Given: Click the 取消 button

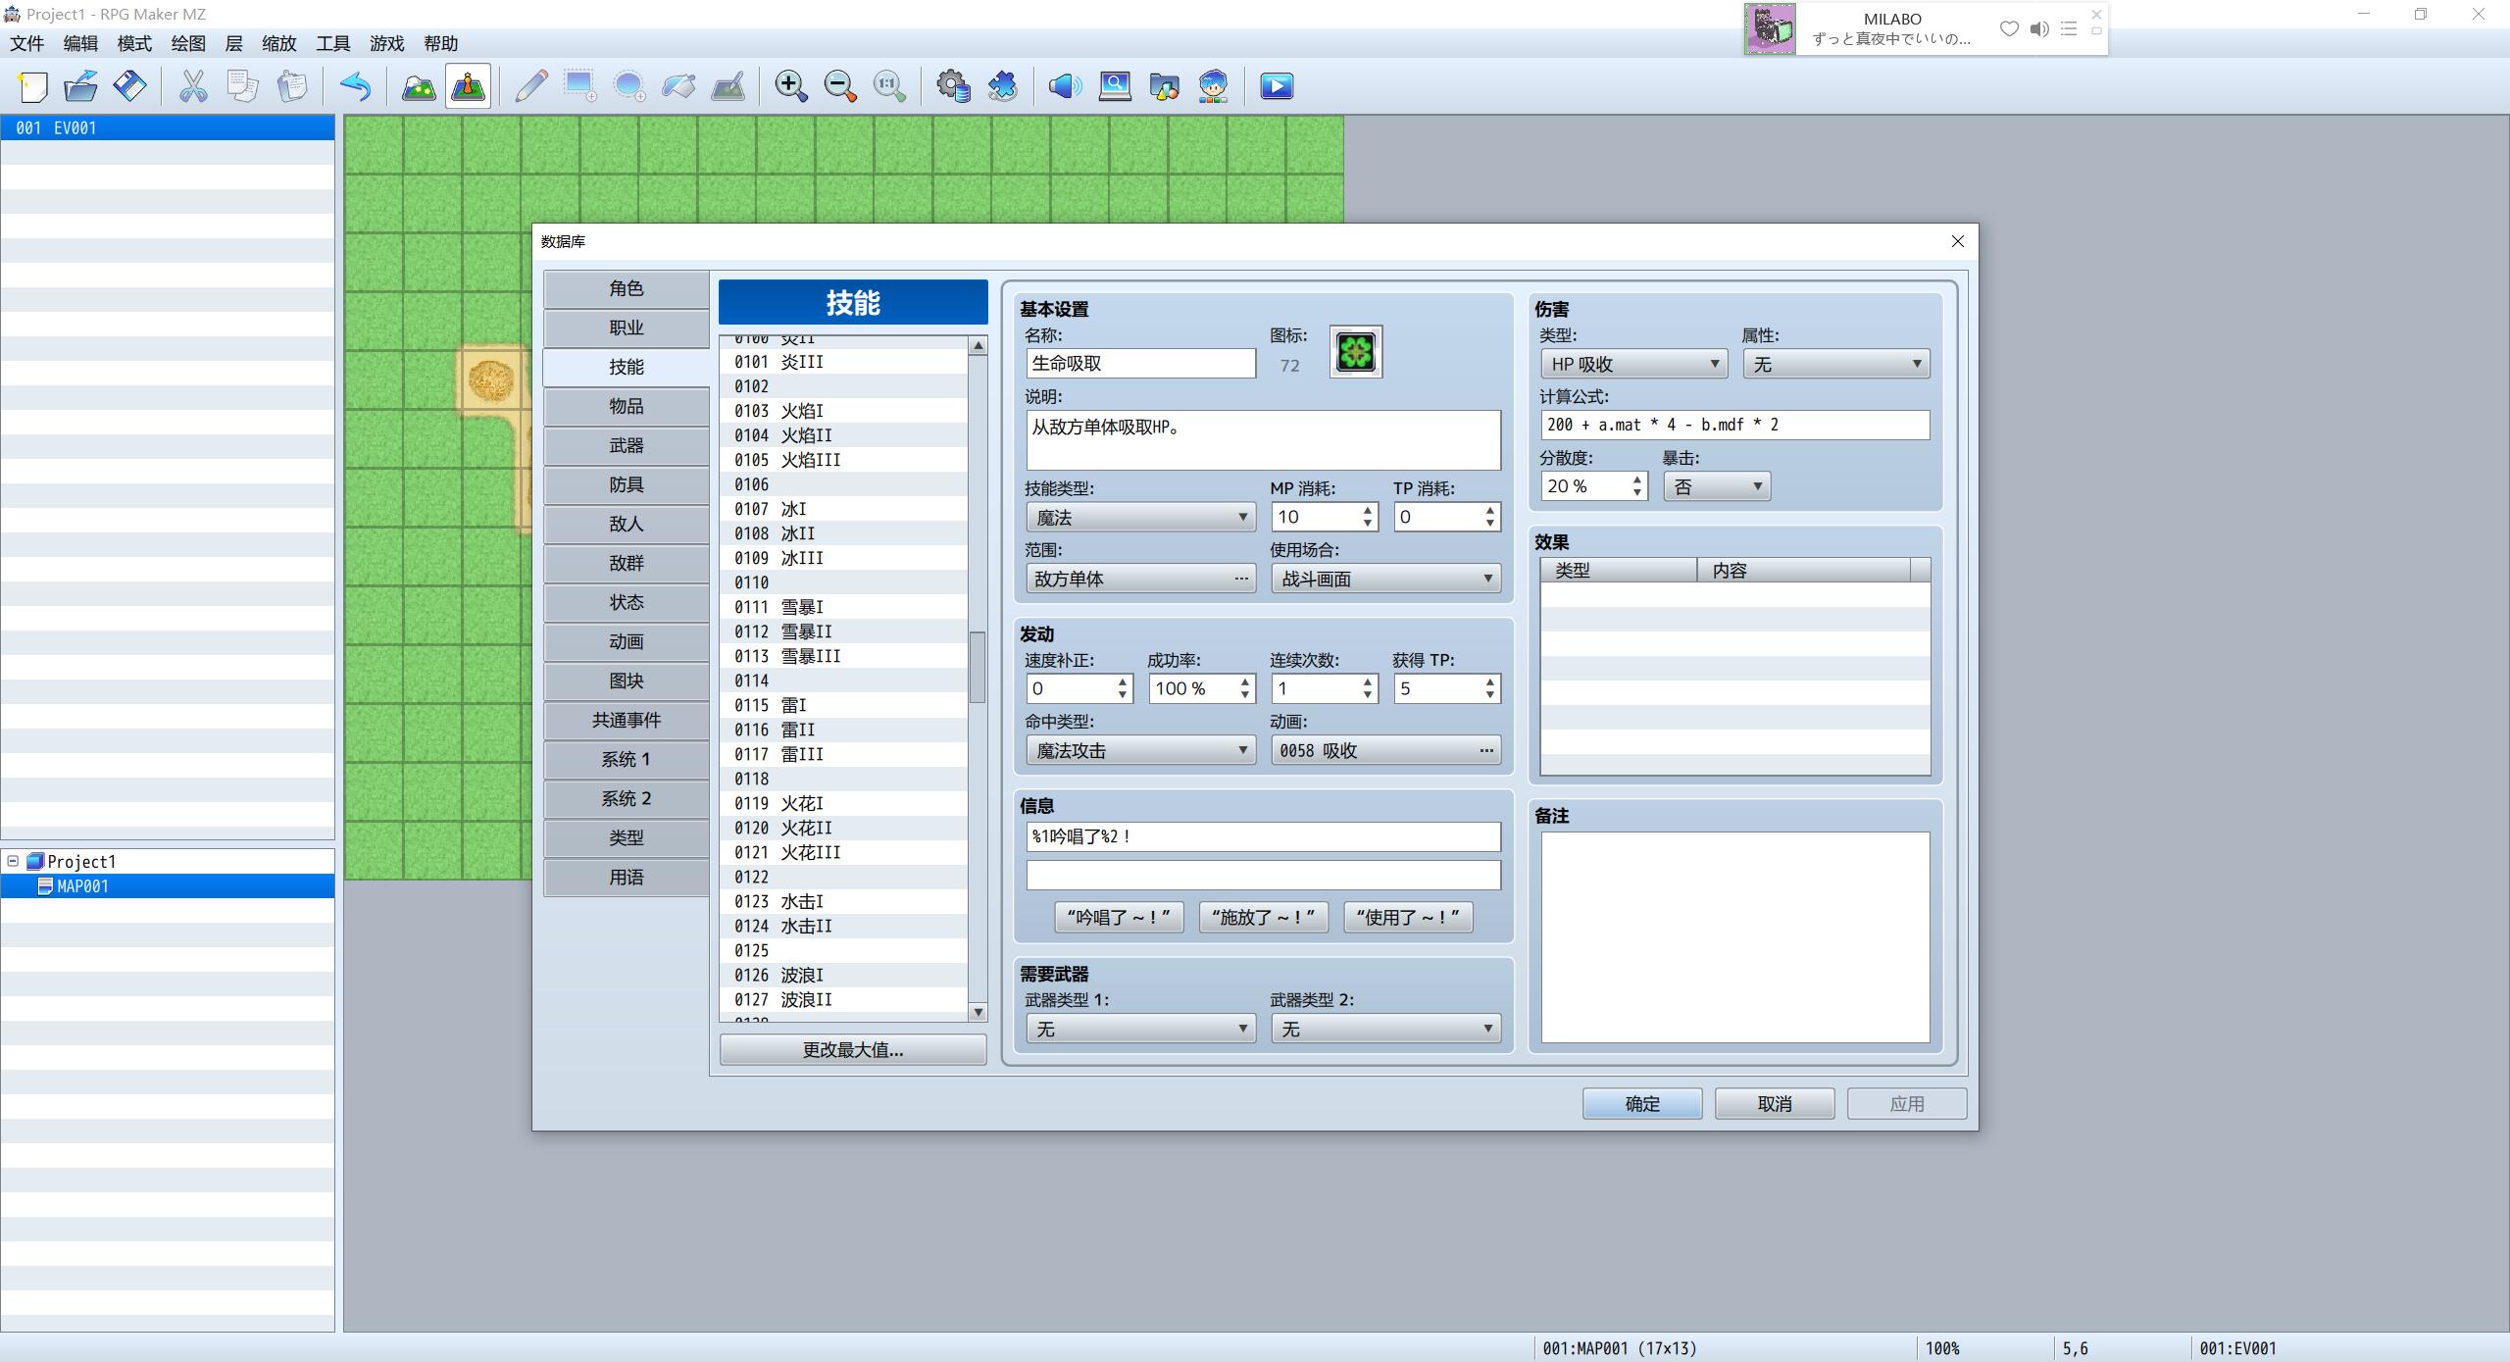Looking at the screenshot, I should (x=1775, y=1104).
